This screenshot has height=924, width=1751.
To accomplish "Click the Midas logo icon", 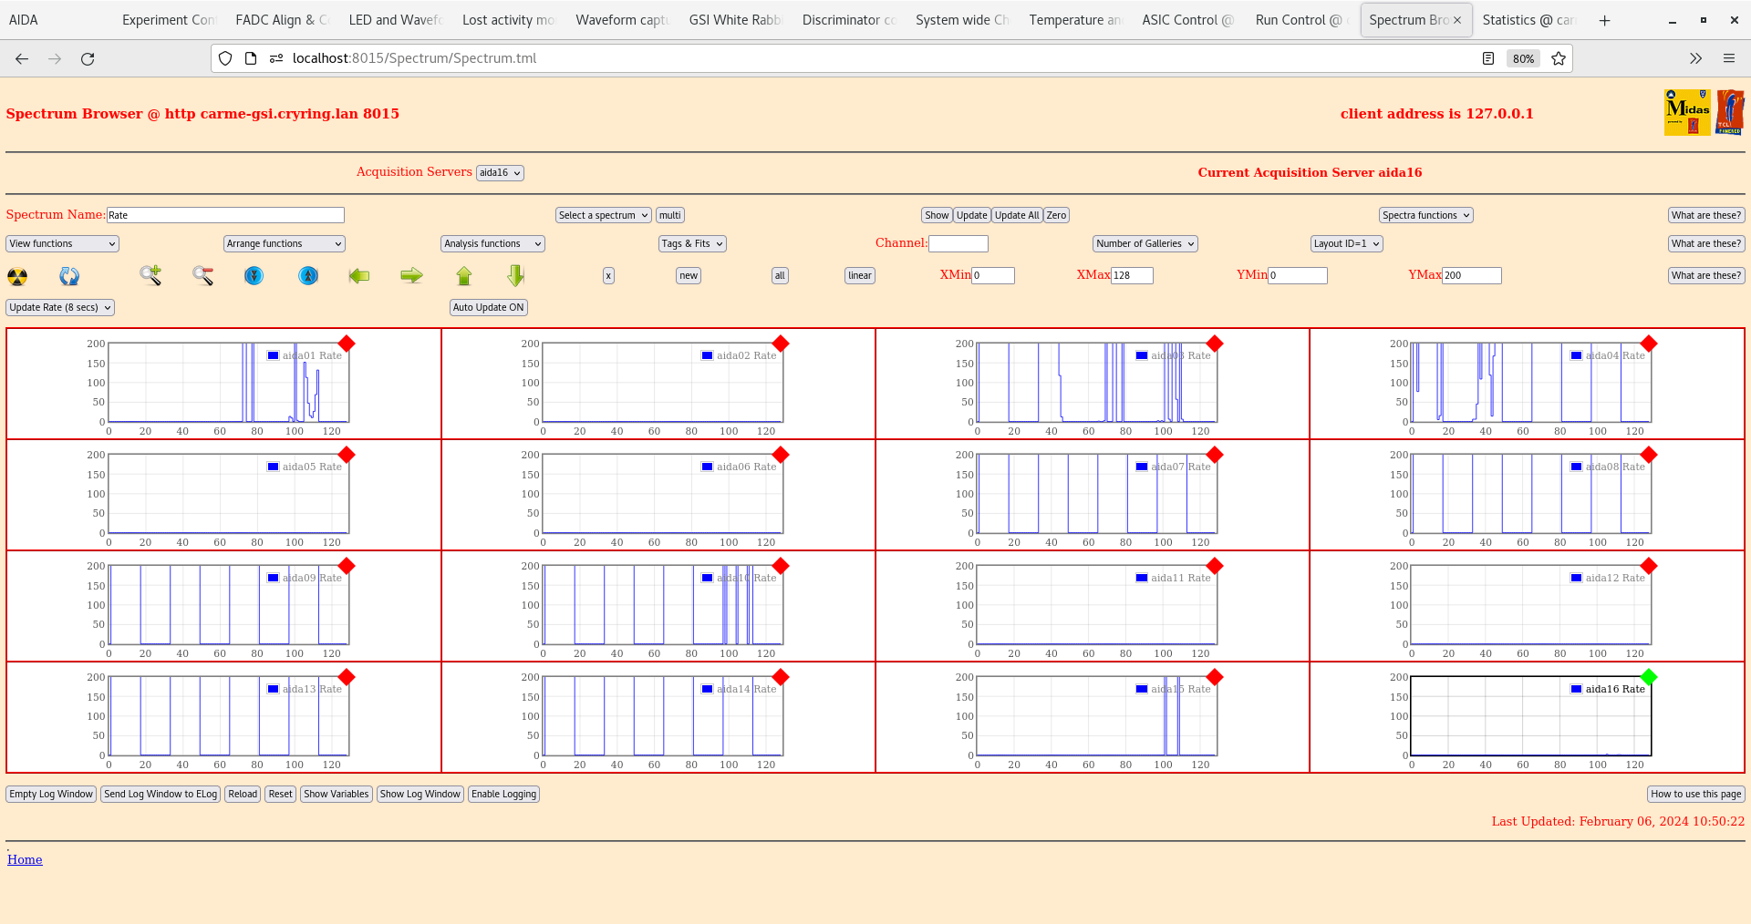I will point(1687,112).
